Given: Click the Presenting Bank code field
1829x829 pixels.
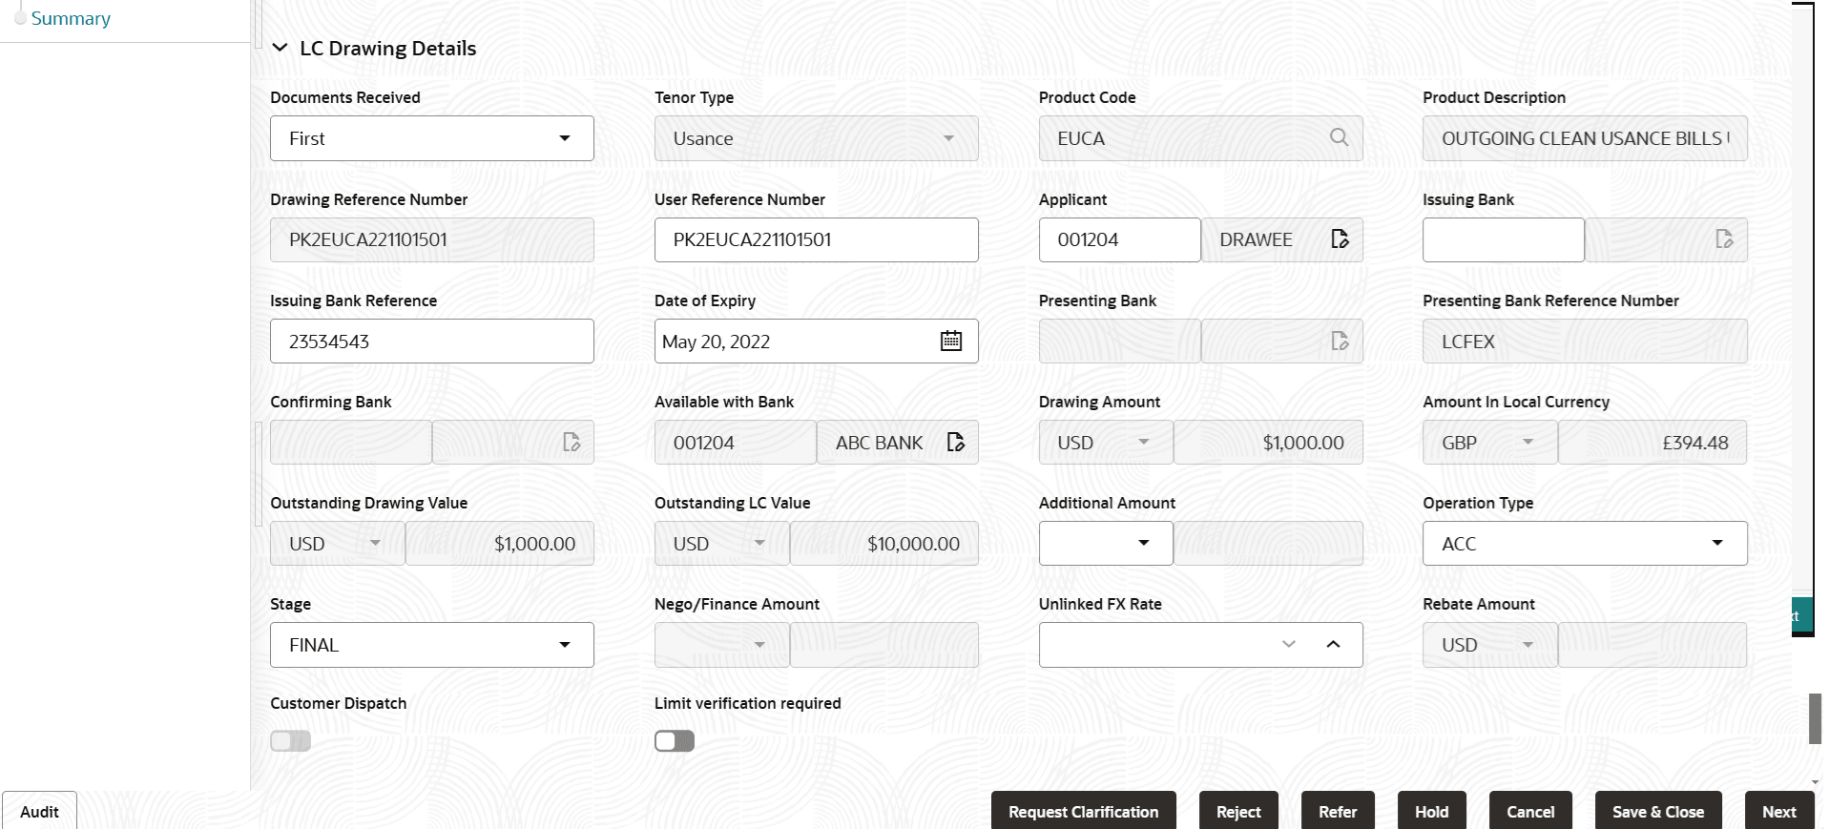Looking at the screenshot, I should point(1120,341).
